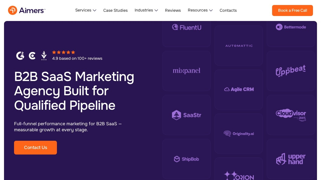
Task: Expand the Services dropdown menu
Action: point(86,10)
